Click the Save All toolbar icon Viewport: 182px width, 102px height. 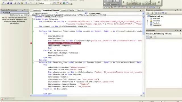pos(11,3)
